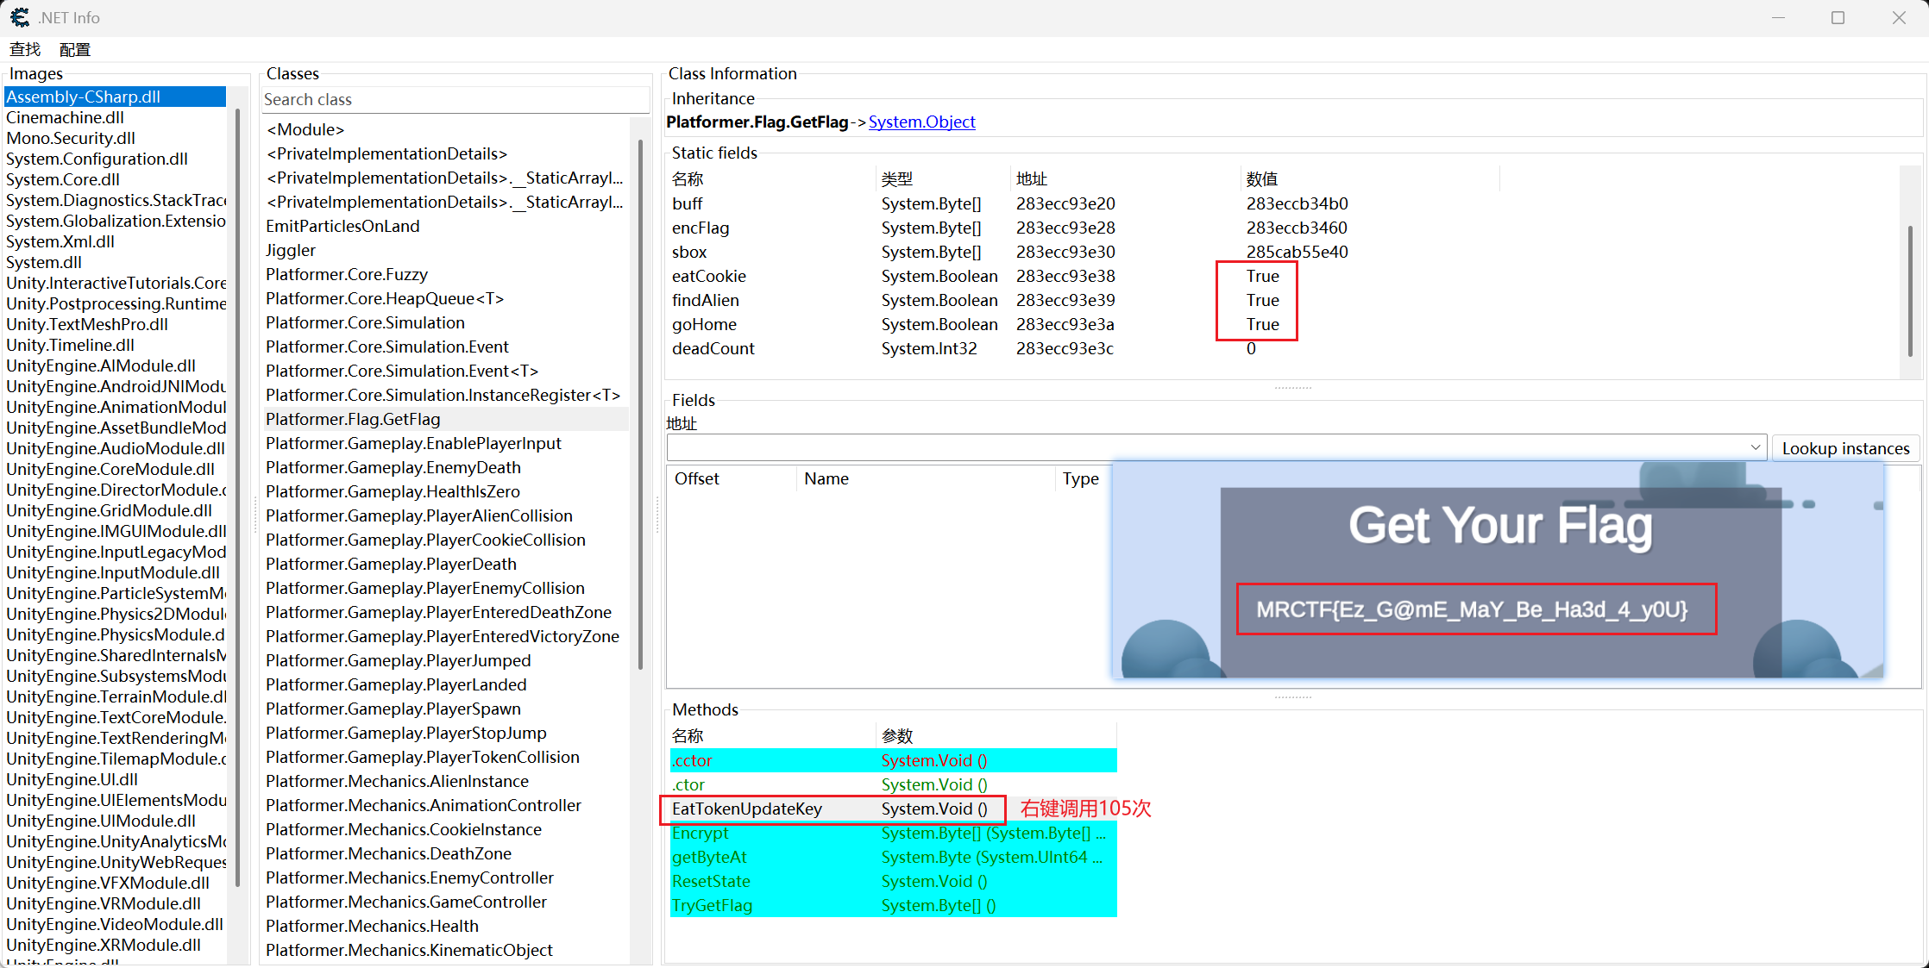This screenshot has height=968, width=1929.
Task: Open the 查找 menu
Action: (x=25, y=49)
